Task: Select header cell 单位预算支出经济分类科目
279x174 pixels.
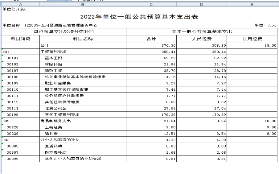Action: click(64, 31)
